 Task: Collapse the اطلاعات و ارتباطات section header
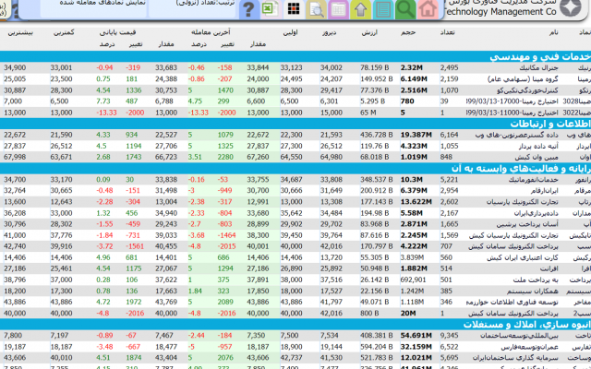537,123
